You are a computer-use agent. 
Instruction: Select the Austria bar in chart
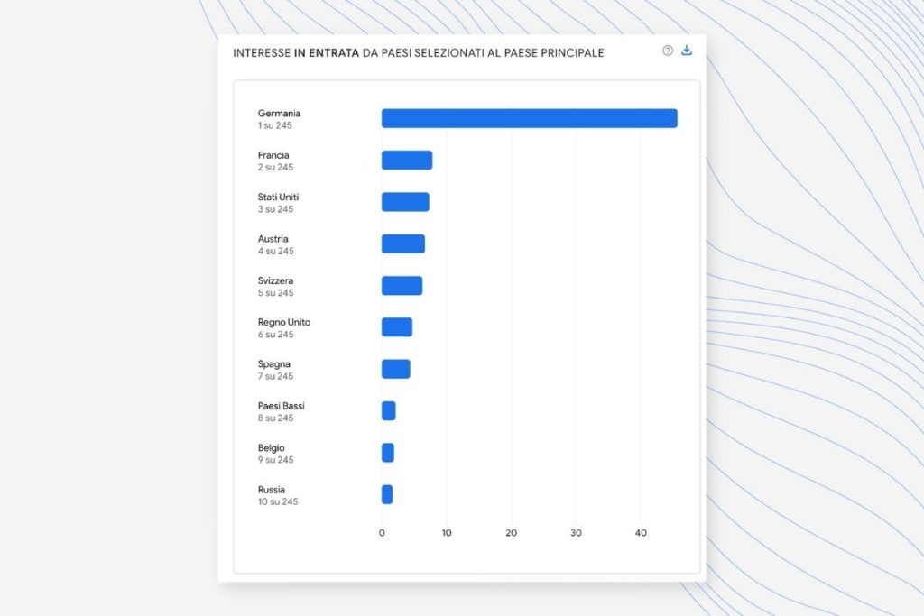403,244
